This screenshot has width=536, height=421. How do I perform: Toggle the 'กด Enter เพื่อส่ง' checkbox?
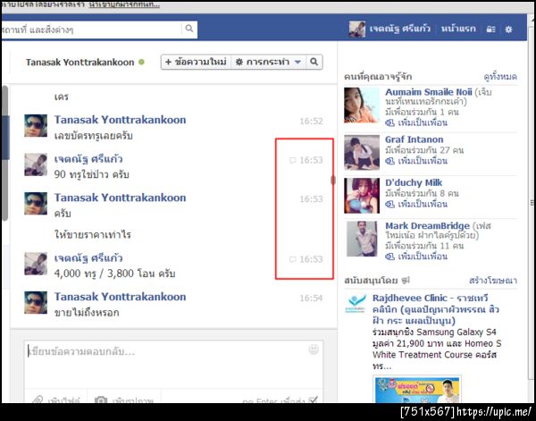click(314, 400)
